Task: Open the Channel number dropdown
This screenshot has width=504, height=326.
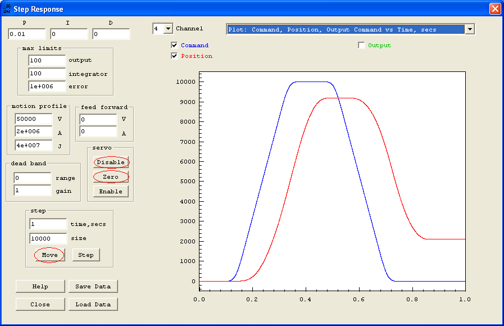Action: coord(167,29)
